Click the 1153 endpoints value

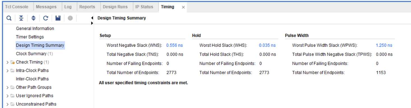click(x=381, y=73)
